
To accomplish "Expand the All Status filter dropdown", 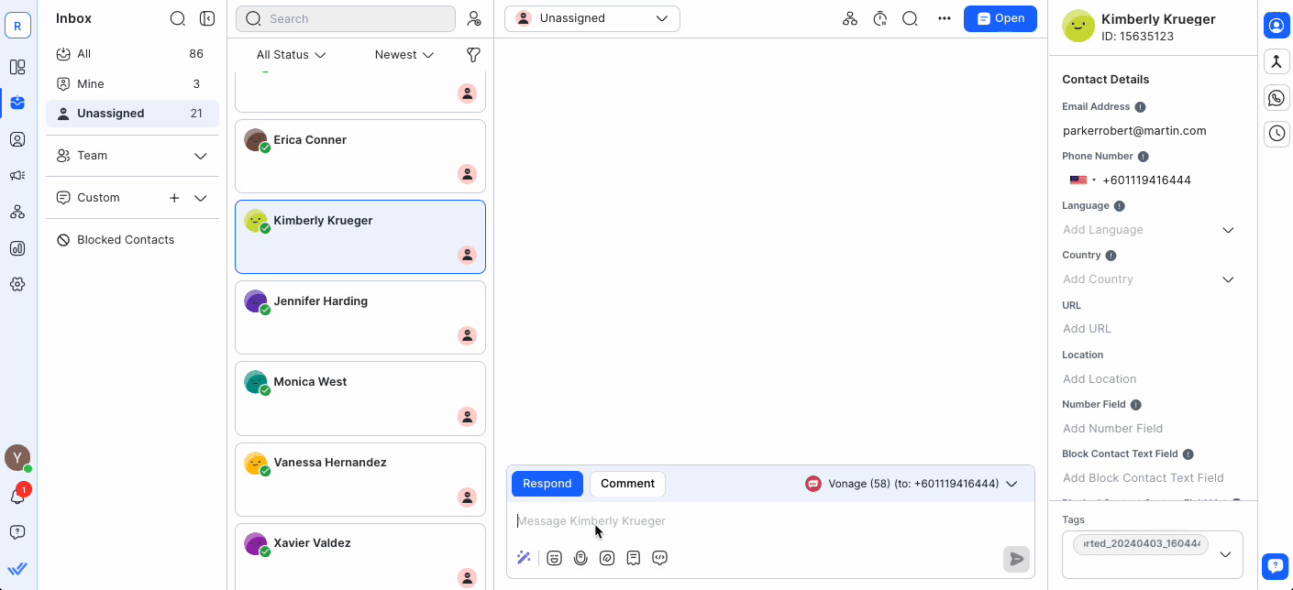I will [x=291, y=55].
